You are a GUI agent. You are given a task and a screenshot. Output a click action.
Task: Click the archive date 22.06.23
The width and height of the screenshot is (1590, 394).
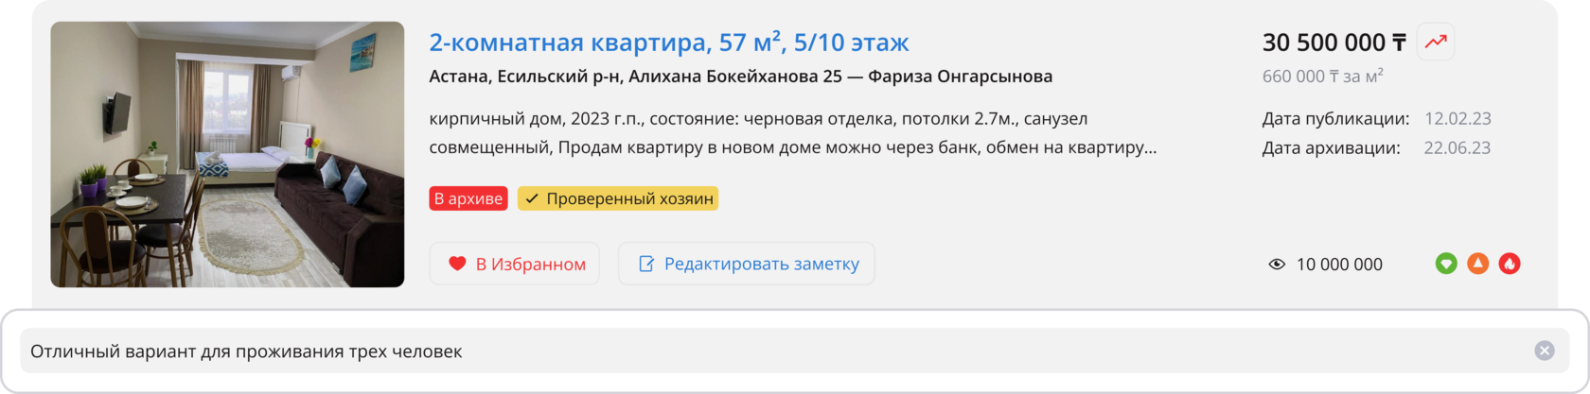[1457, 148]
